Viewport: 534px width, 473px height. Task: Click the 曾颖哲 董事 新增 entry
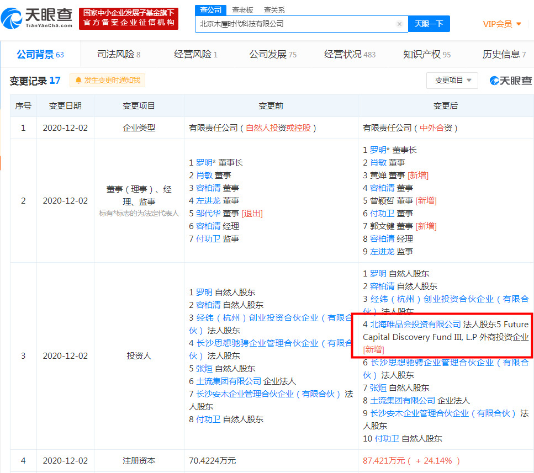[x=399, y=201]
